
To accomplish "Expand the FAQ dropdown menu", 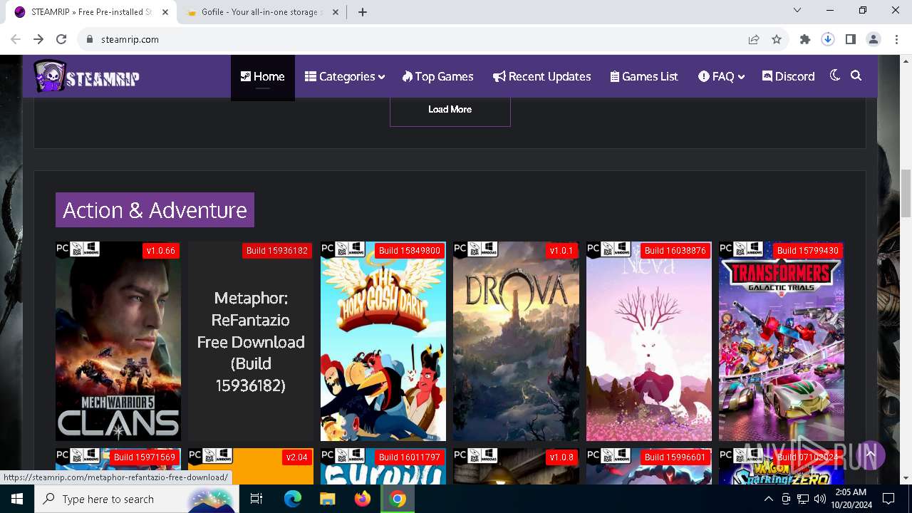I will tap(721, 76).
